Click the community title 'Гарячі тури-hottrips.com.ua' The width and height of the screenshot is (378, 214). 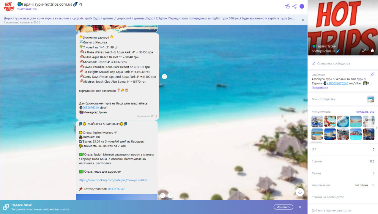(x=47, y=4)
